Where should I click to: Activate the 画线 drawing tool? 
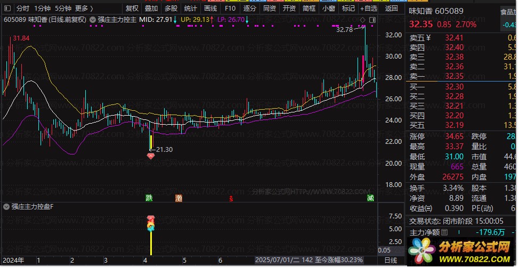[210, 9]
